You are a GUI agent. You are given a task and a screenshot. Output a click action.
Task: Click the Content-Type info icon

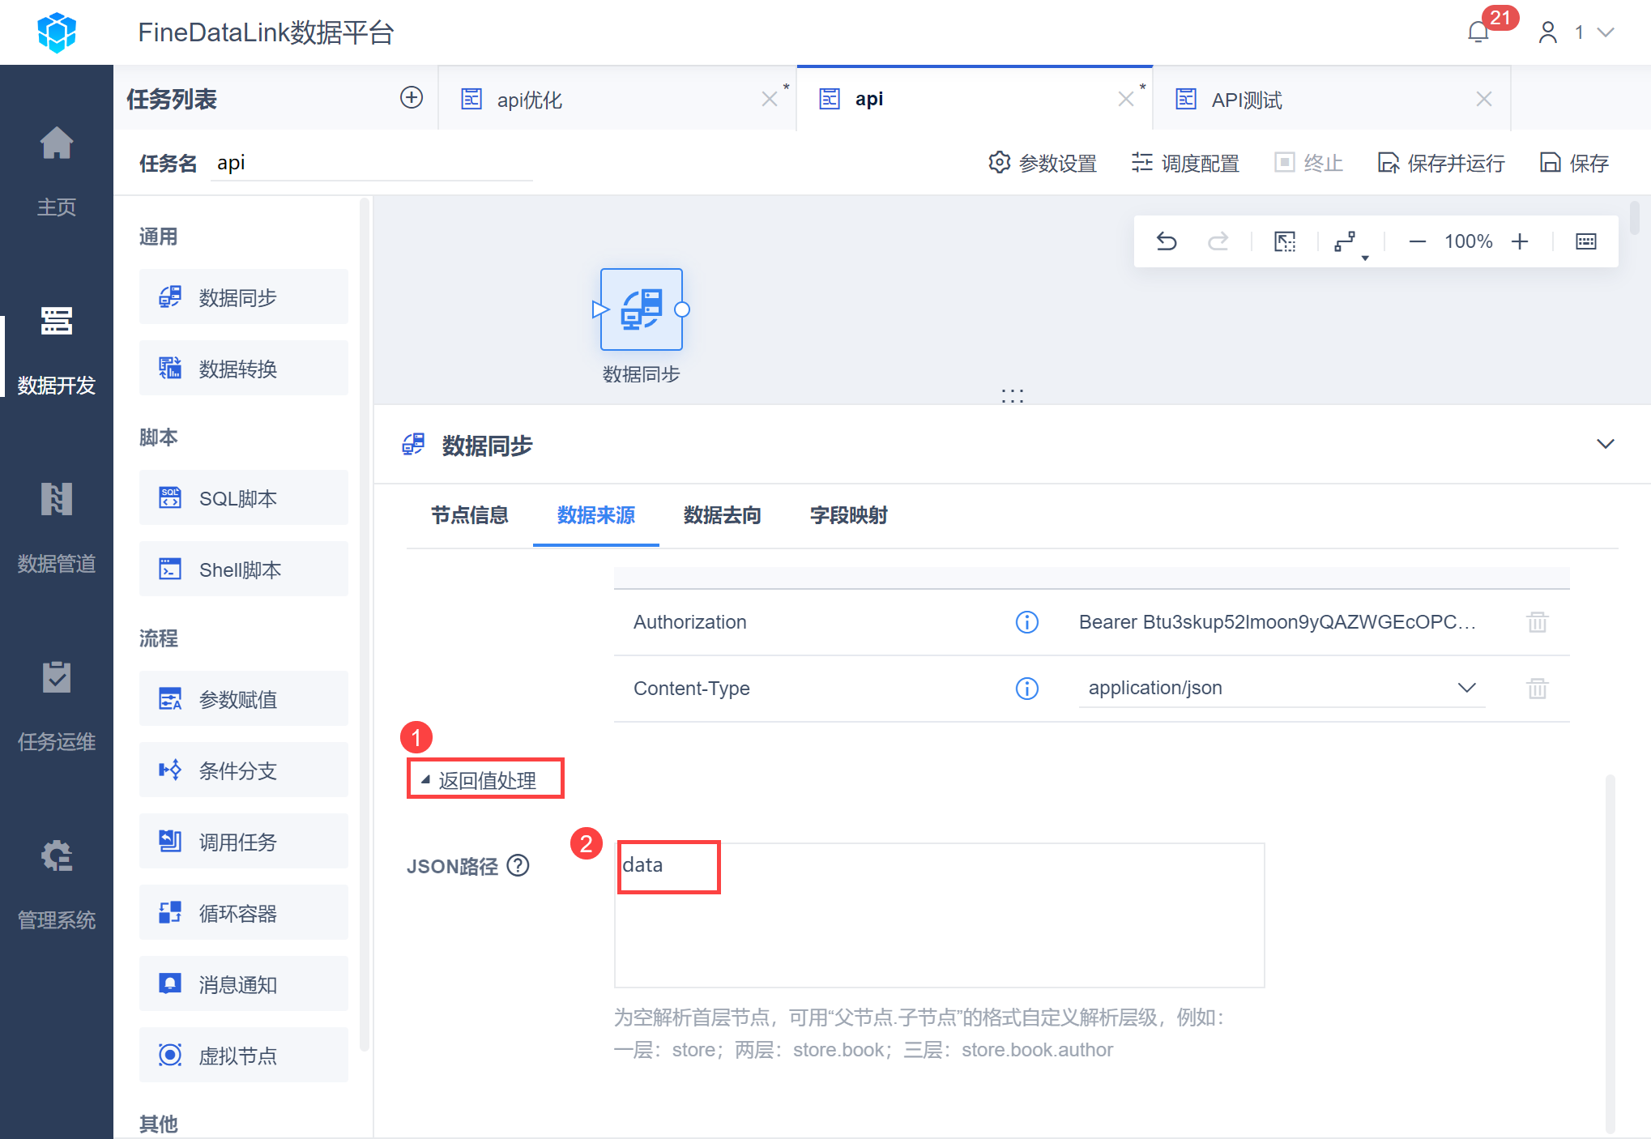1026,689
